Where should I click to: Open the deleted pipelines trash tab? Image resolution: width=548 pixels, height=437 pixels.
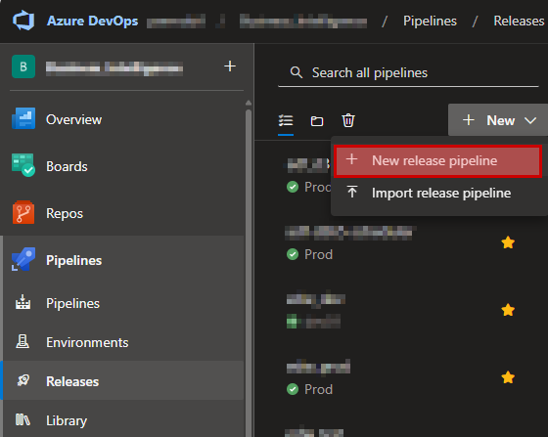click(348, 120)
